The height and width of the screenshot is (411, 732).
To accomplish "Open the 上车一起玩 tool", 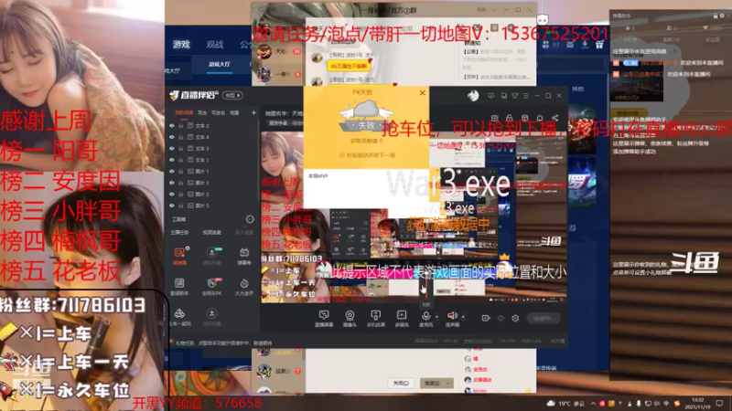I will tap(179, 317).
